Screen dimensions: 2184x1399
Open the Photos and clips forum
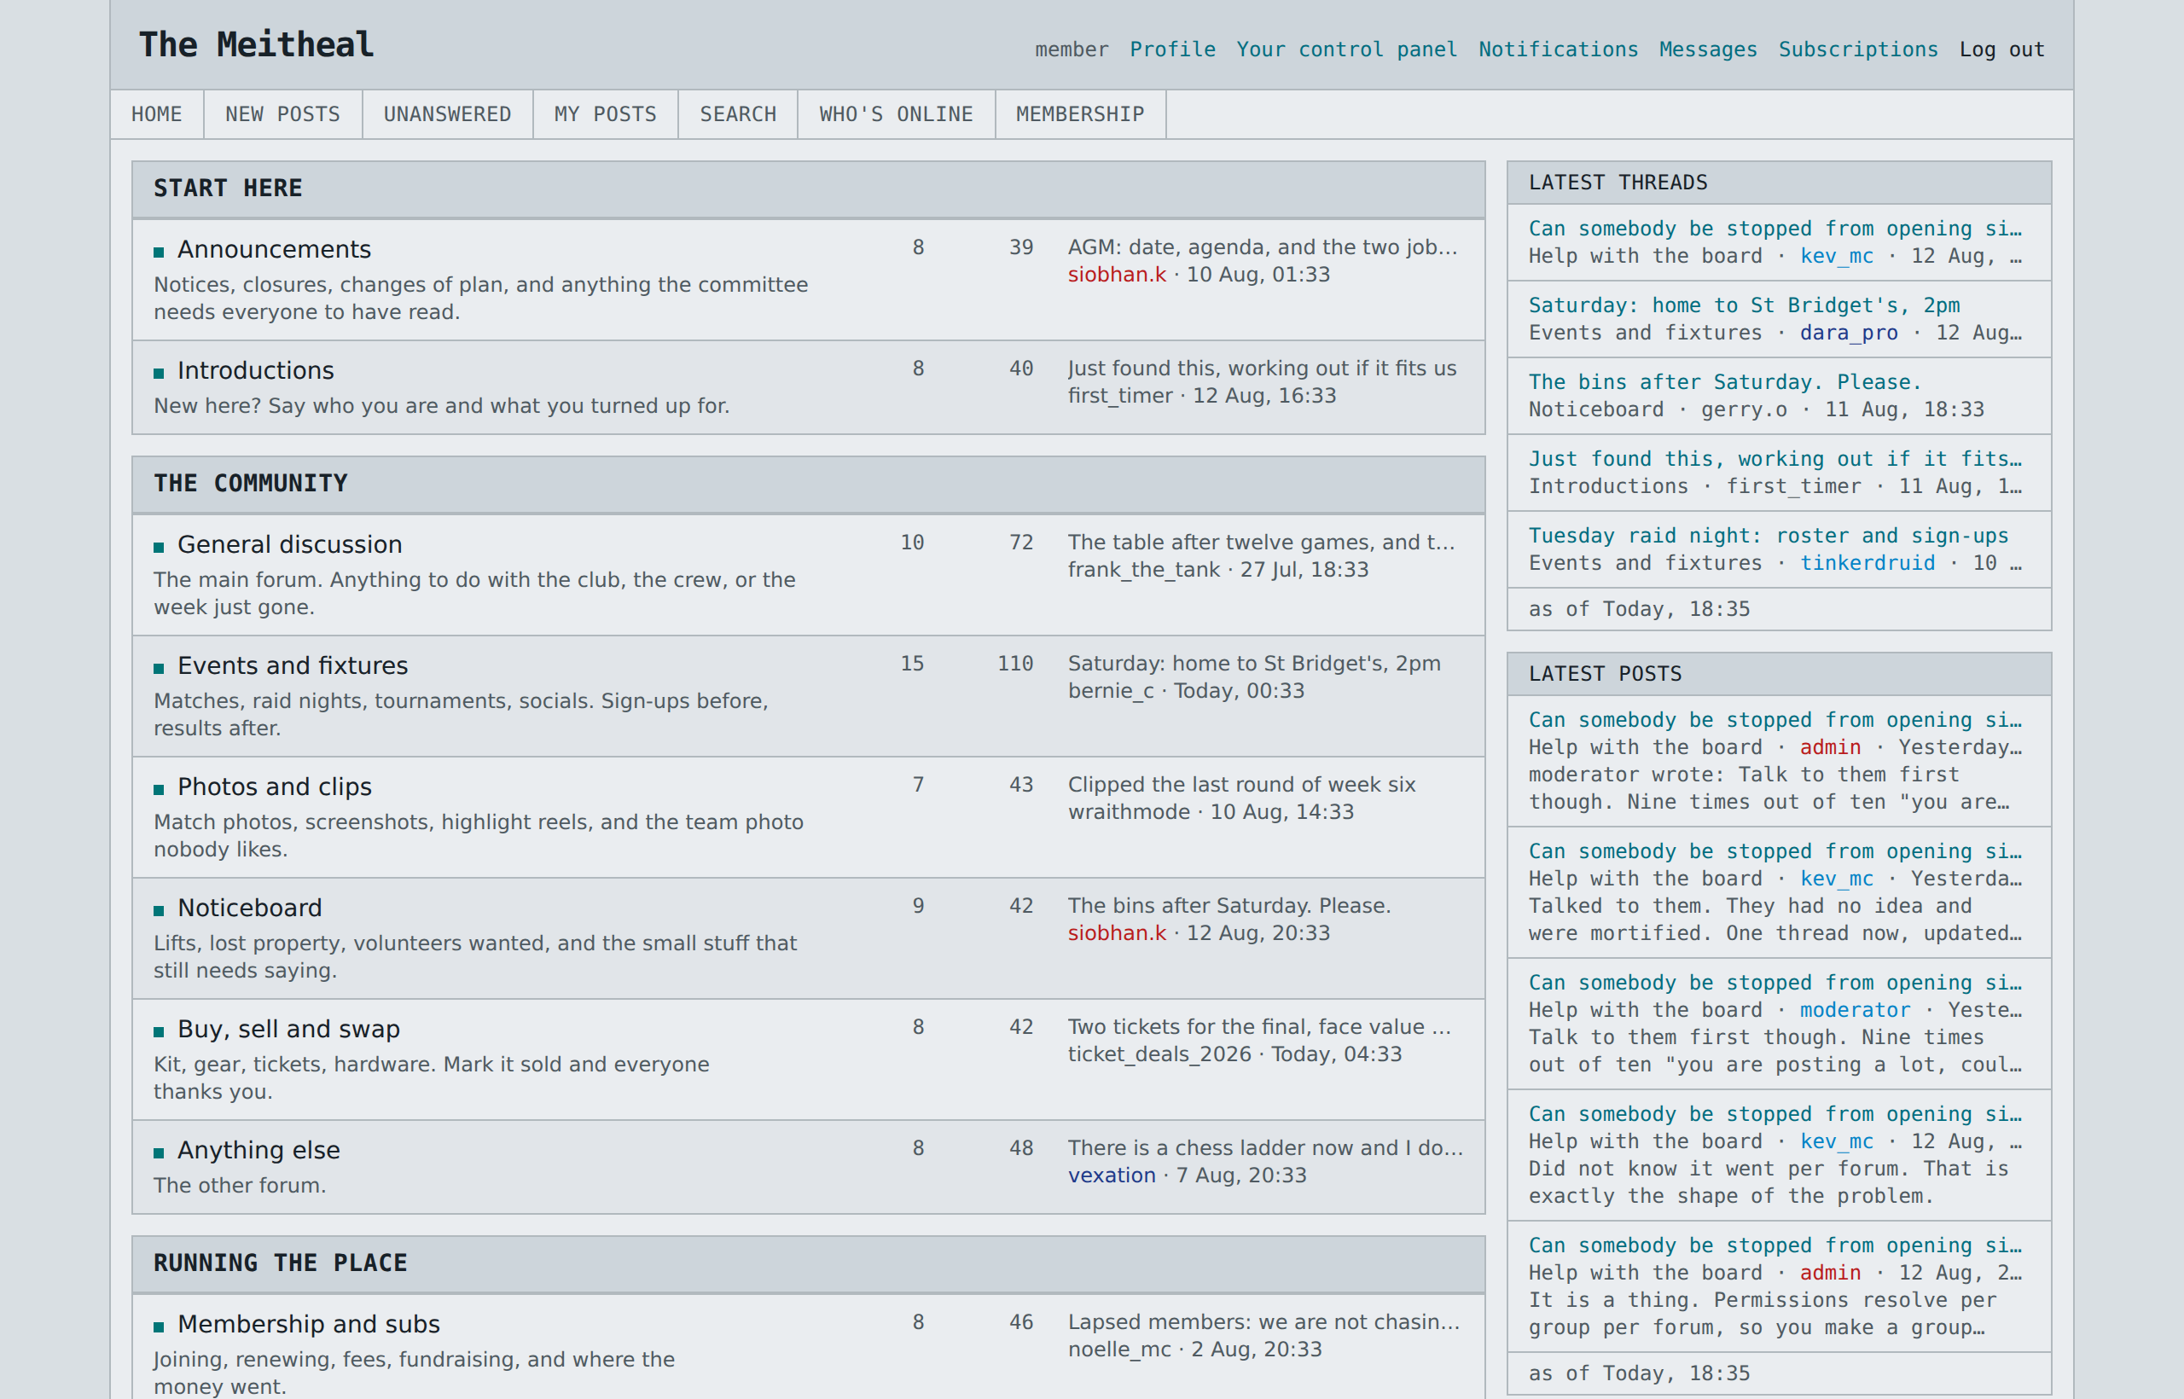(275, 787)
